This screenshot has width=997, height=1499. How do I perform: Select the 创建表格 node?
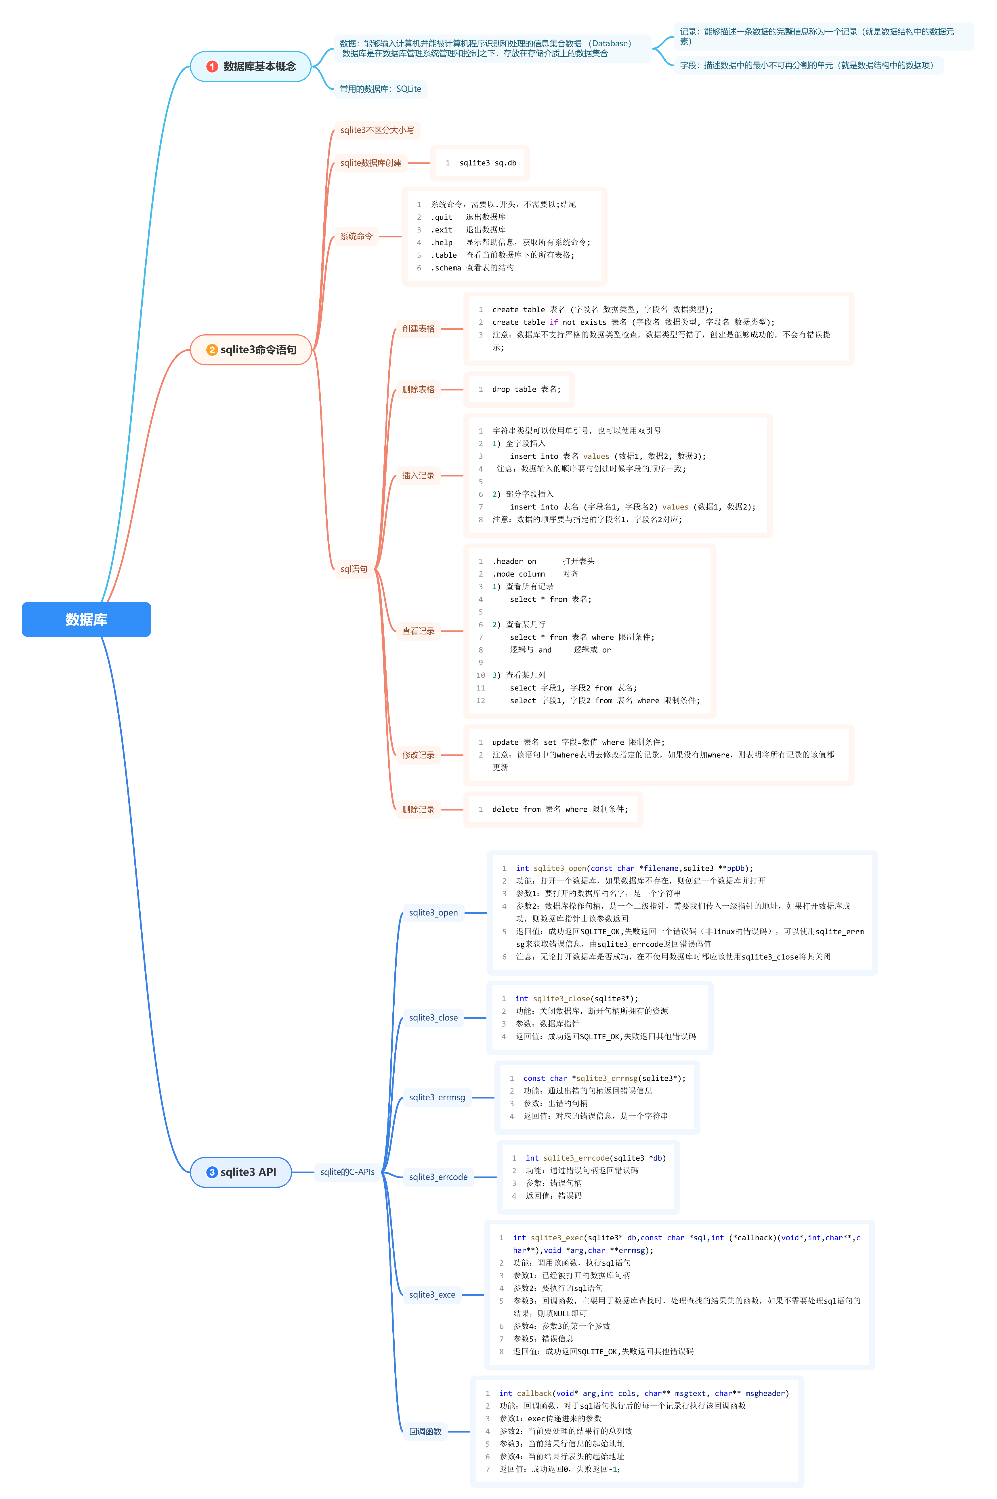[x=418, y=329]
